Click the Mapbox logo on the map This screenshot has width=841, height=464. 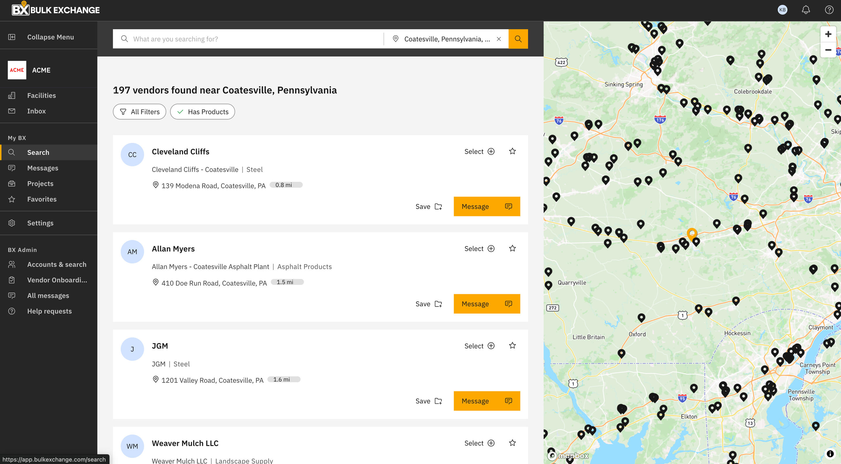pyautogui.click(x=568, y=456)
